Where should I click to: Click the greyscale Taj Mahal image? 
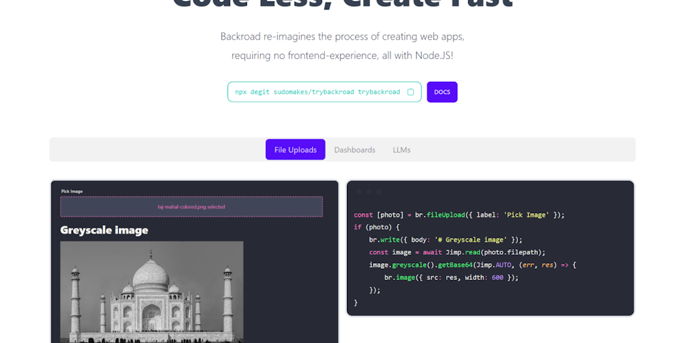point(152,291)
